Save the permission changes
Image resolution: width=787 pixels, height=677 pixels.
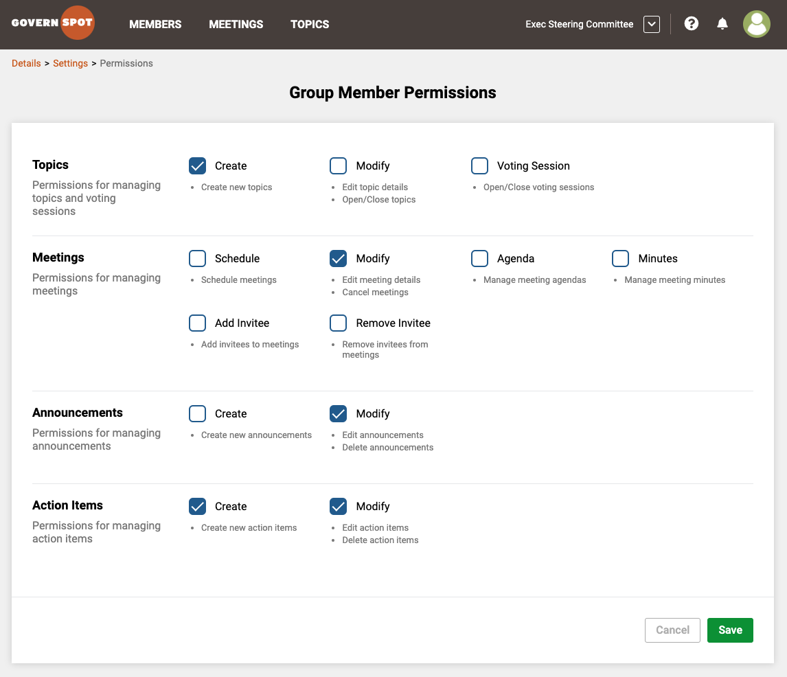730,630
